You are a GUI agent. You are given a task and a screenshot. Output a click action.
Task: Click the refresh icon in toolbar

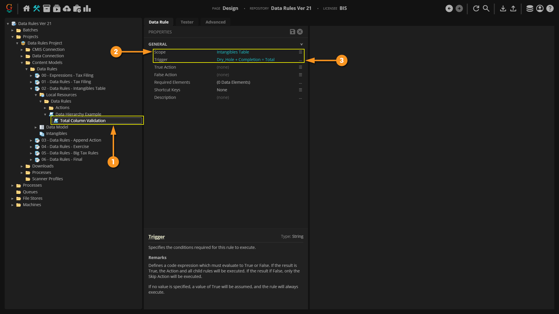tap(476, 8)
